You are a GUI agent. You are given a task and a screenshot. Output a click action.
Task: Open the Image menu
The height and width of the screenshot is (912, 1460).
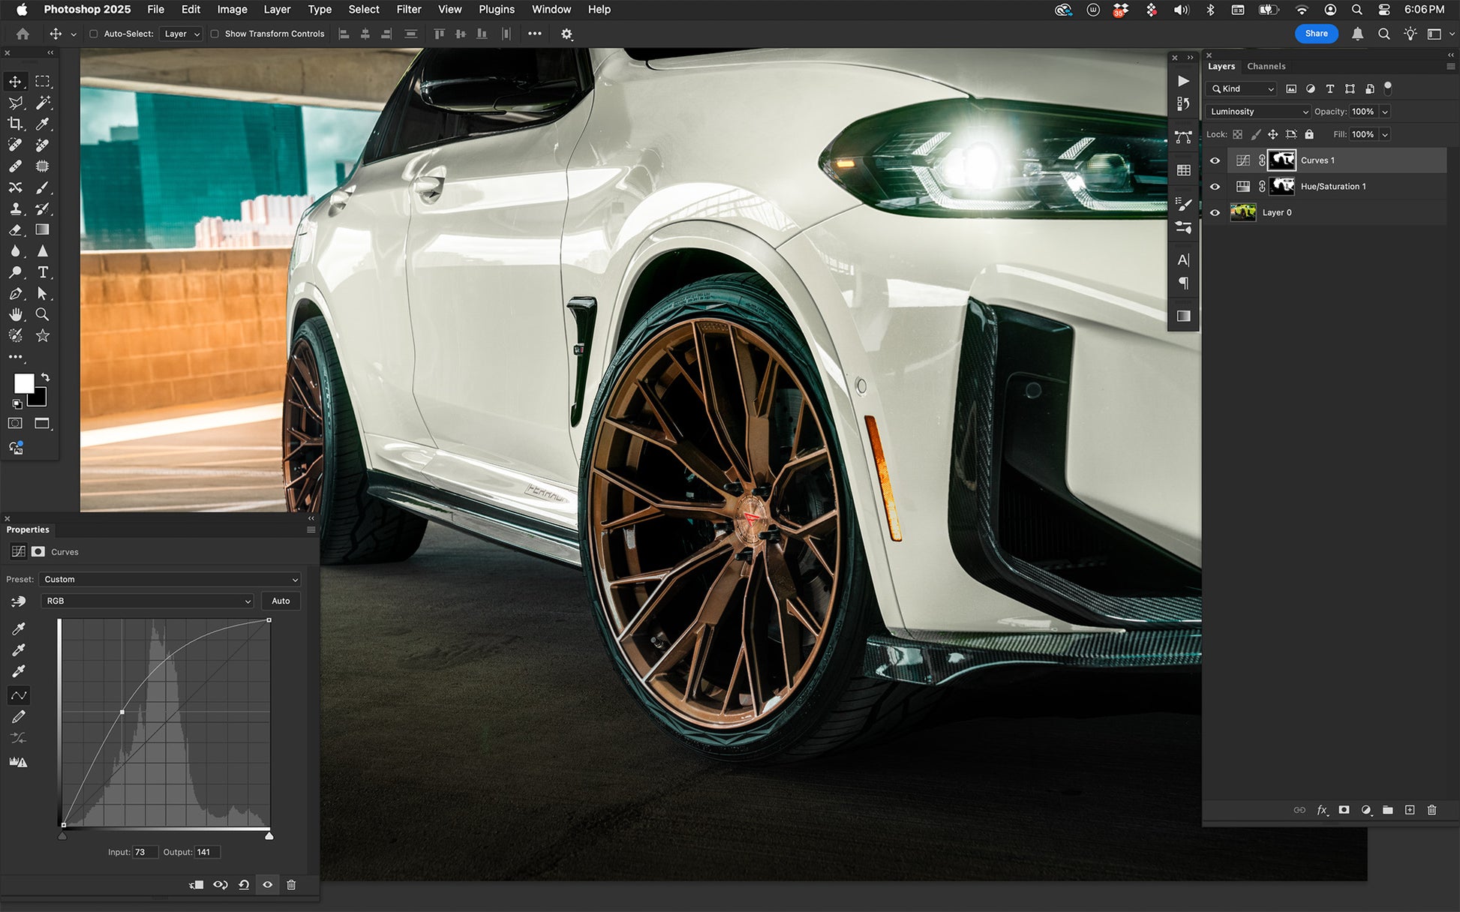[x=232, y=10]
